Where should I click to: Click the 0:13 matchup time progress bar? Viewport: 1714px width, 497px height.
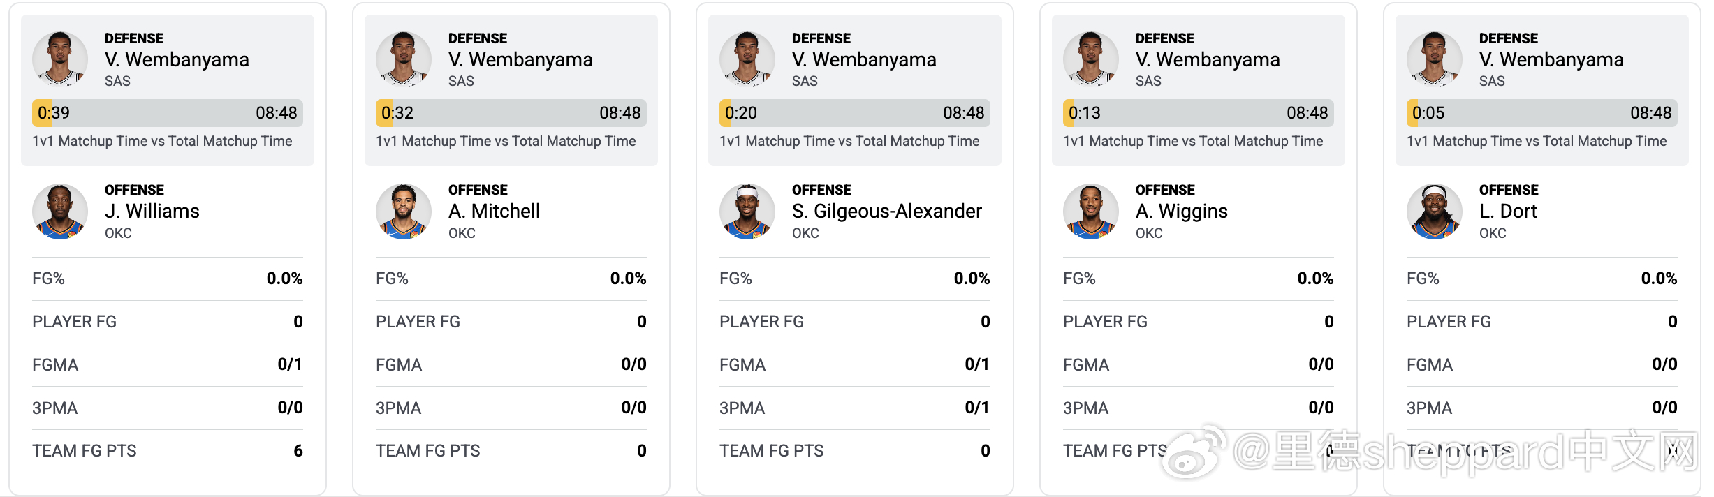(1199, 113)
